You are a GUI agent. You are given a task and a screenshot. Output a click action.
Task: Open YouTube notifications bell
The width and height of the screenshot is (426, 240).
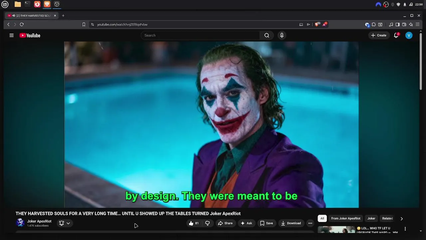(396, 35)
